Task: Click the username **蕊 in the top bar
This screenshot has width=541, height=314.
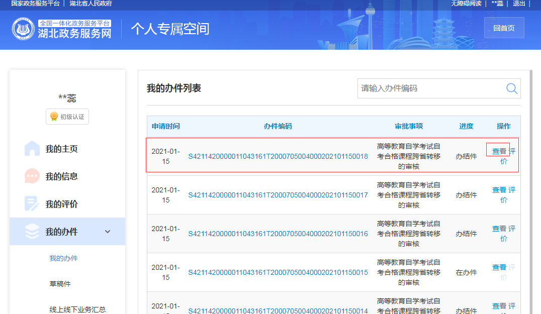Action: pos(497,4)
